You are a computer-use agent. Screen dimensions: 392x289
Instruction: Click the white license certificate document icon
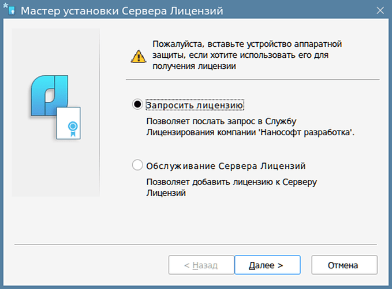click(69, 123)
